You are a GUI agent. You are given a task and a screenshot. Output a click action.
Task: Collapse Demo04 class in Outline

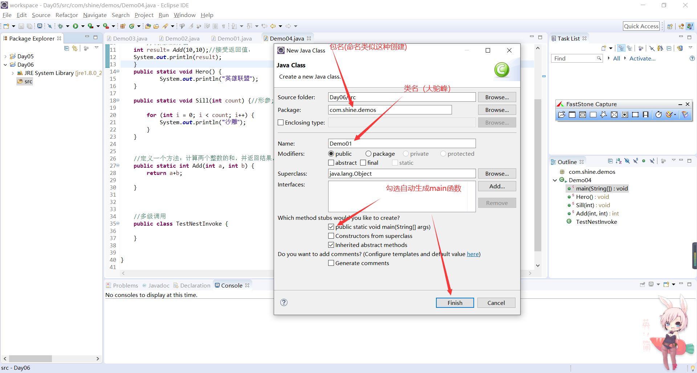point(555,180)
